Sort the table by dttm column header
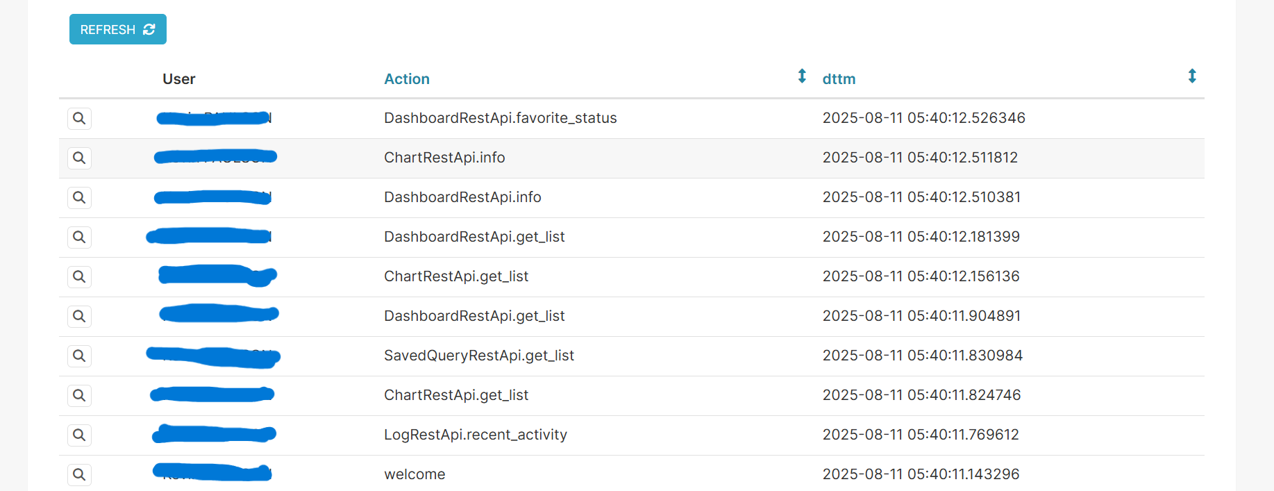 point(839,79)
